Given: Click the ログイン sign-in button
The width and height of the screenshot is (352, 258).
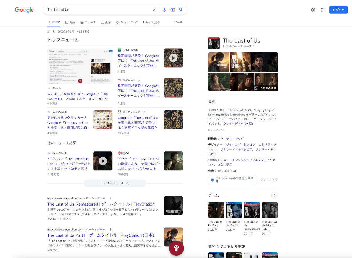Looking at the screenshot, I should (339, 10).
